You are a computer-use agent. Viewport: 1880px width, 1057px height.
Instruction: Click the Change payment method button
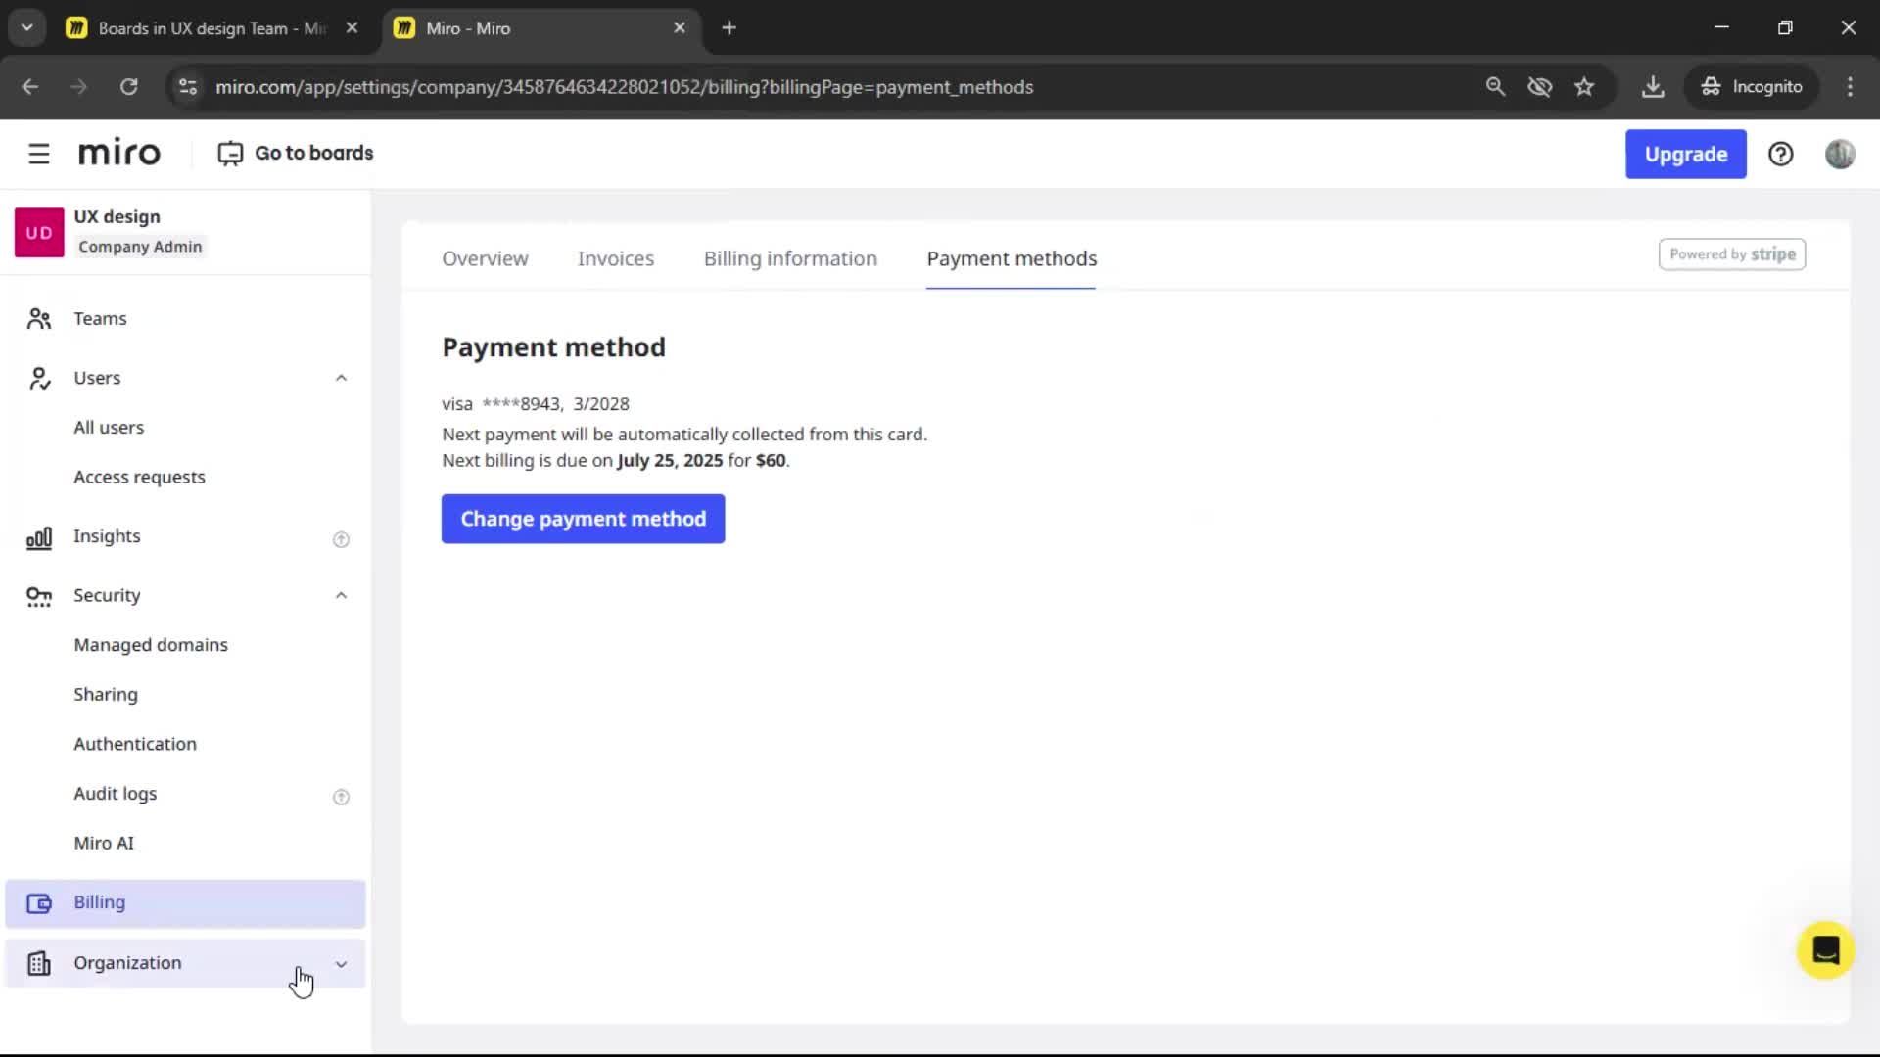click(x=583, y=519)
